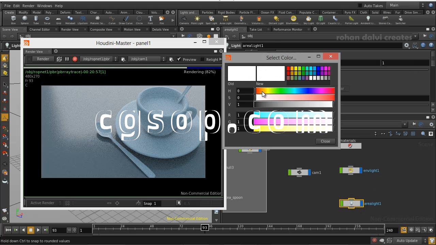436x245 pixels.
Task: Select the Metaball shelf tool
Action: click(70, 20)
